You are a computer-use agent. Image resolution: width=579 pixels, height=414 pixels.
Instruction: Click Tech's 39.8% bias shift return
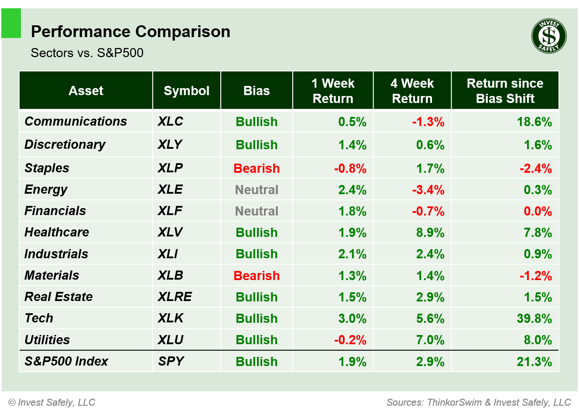[x=534, y=318]
